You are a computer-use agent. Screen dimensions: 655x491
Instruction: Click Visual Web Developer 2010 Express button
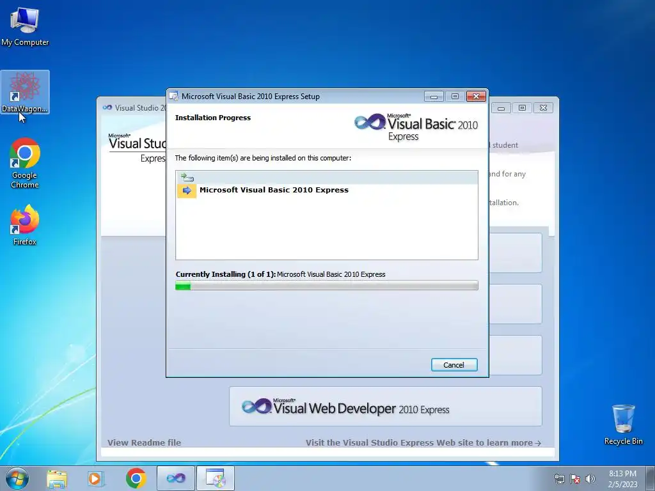pos(386,406)
